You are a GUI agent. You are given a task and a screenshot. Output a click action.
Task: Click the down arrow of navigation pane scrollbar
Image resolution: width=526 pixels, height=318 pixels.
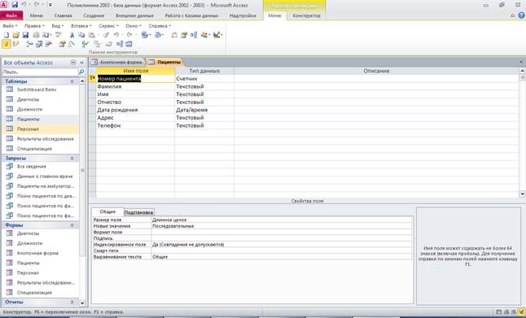pyautogui.click(x=82, y=303)
